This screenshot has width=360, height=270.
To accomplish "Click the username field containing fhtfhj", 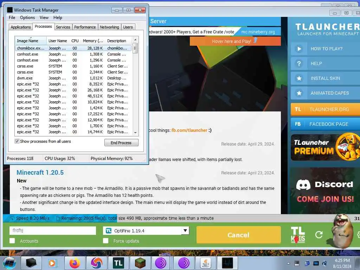I will pos(53,231).
